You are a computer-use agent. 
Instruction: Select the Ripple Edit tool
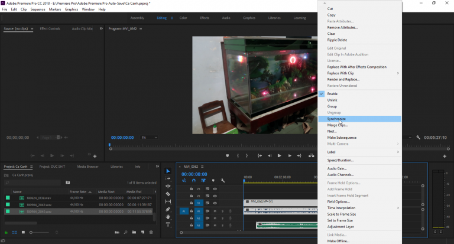pos(168,186)
